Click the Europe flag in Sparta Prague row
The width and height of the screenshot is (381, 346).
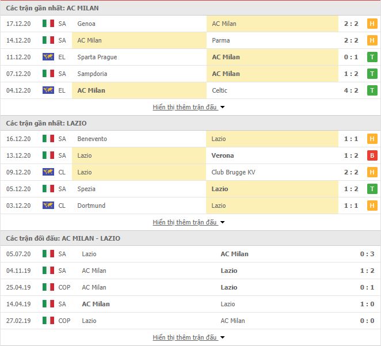(48, 57)
